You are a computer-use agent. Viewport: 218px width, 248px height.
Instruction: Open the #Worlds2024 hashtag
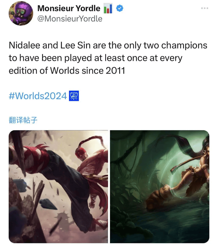point(38,96)
